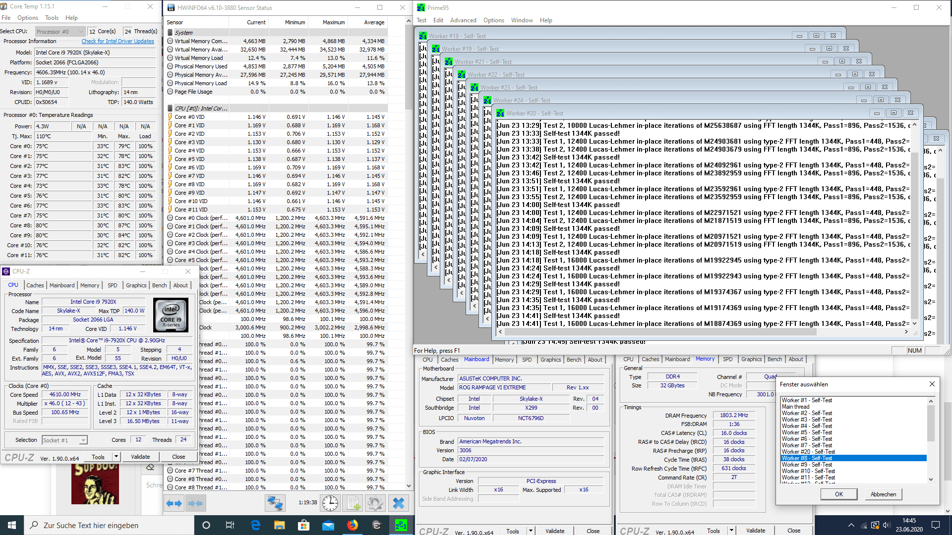The width and height of the screenshot is (952, 535).
Task: Switch to SPD tab in CPU-Z Memory window
Action: pos(727,360)
